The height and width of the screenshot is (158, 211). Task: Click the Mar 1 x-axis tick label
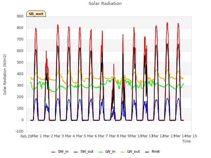point(37,136)
